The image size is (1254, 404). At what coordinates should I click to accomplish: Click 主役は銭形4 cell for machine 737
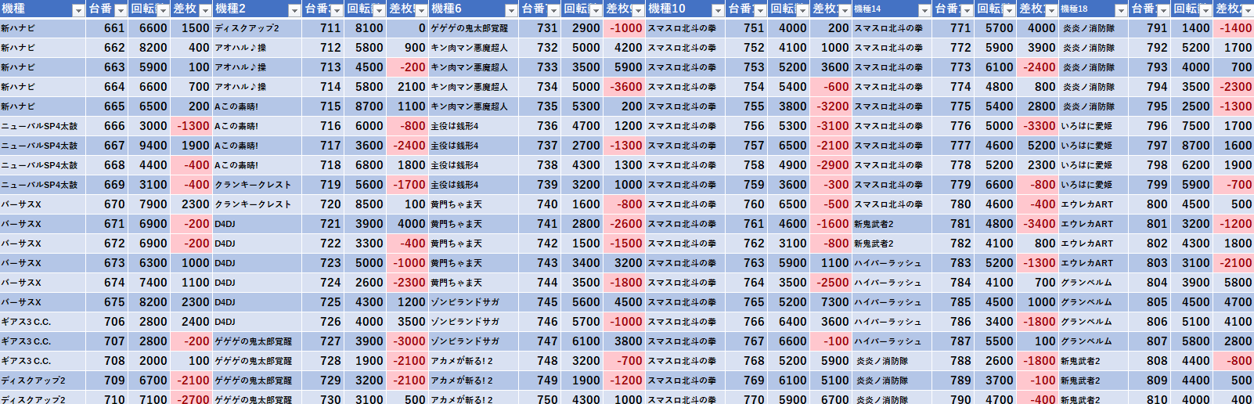click(x=474, y=146)
